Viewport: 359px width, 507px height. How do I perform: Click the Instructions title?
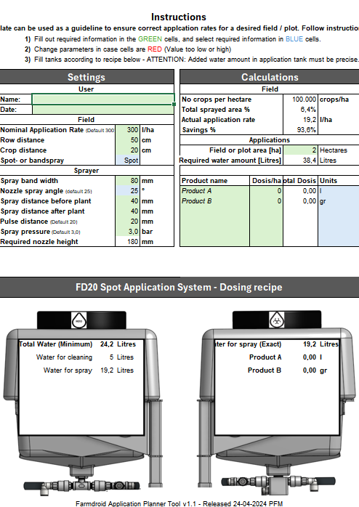[179, 17]
